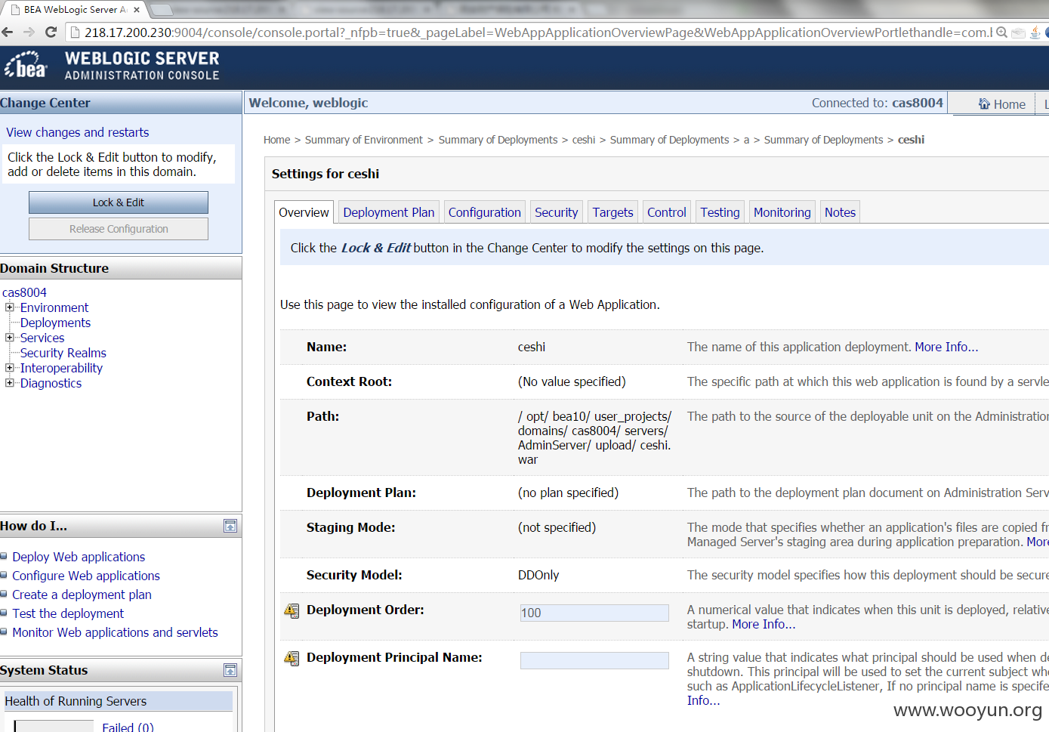Click the Deployment Order input field
1049x732 pixels.
[x=594, y=613]
